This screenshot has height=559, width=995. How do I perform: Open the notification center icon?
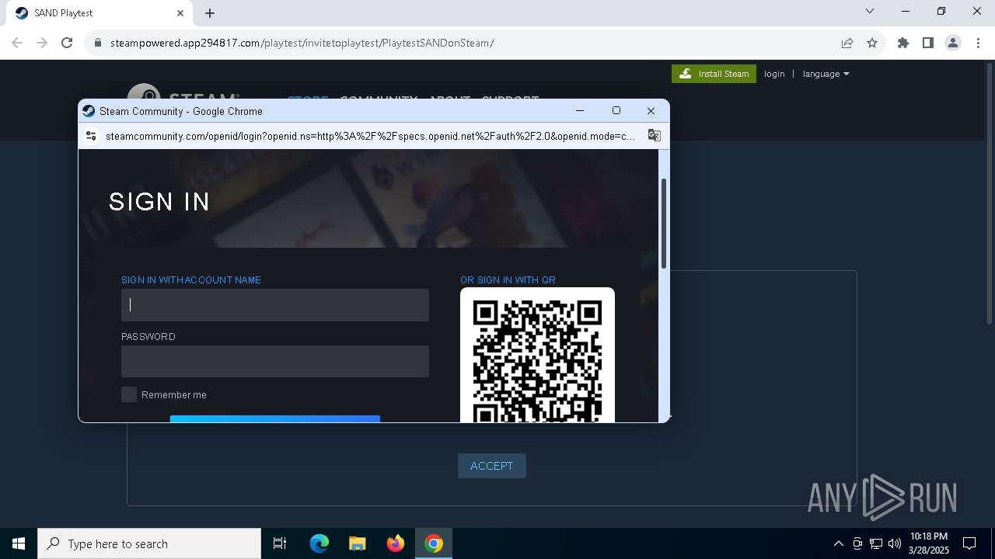[969, 543]
